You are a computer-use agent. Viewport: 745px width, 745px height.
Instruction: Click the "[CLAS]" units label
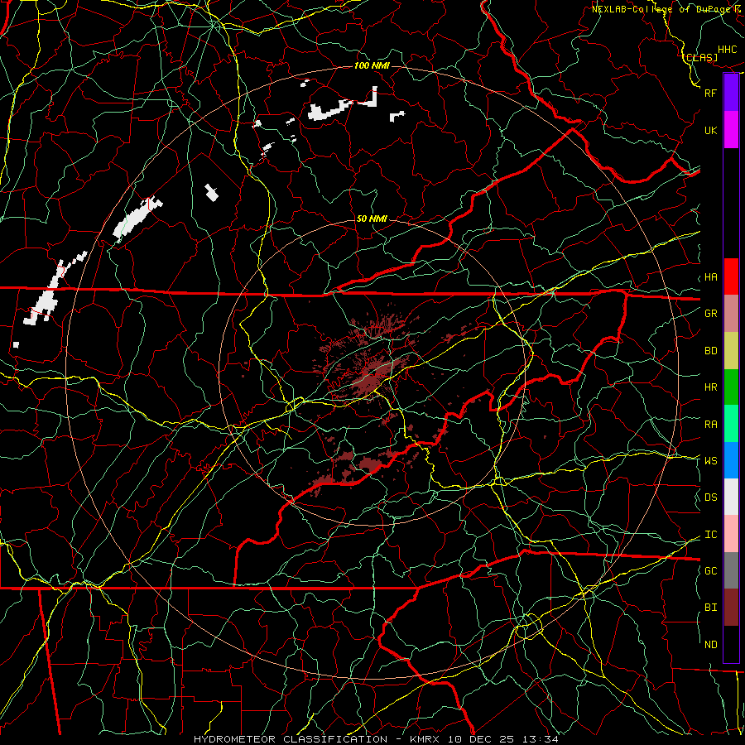pyautogui.click(x=700, y=57)
